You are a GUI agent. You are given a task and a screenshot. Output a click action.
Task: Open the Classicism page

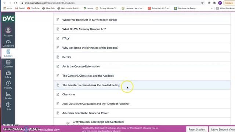coord(69,95)
